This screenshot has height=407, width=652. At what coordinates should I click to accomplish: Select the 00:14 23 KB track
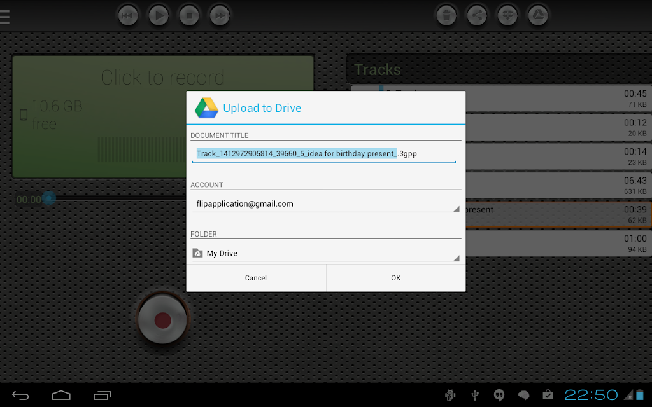point(558,156)
